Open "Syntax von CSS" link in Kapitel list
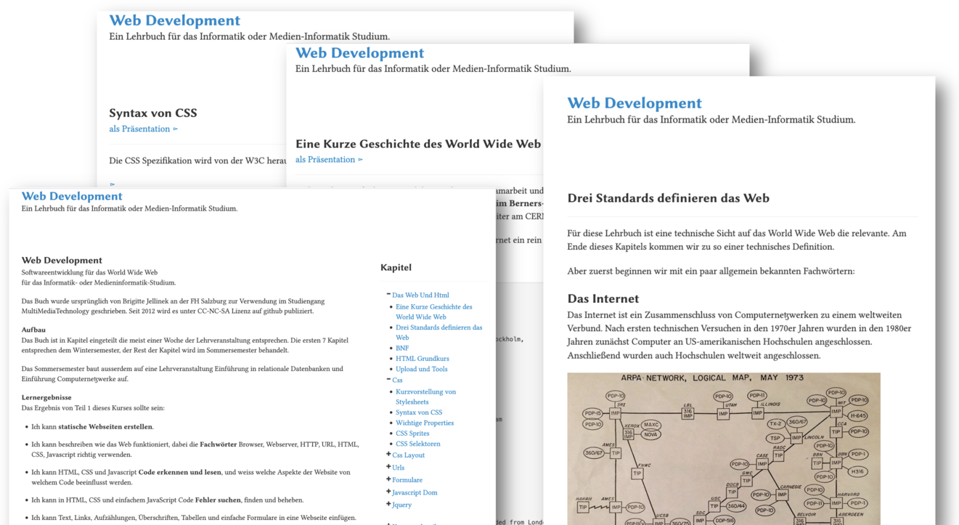The image size is (959, 525). click(419, 412)
